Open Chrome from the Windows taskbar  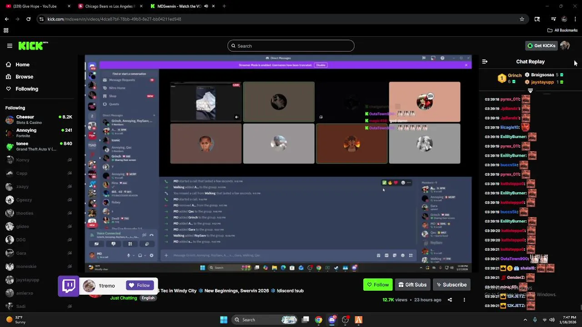319,320
